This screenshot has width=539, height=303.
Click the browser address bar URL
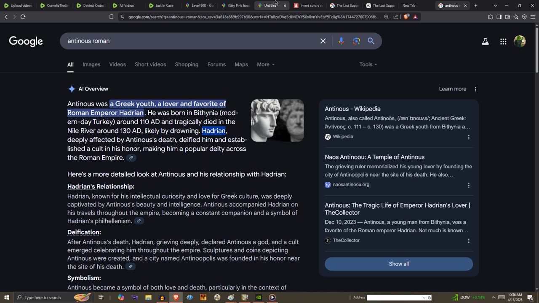(x=253, y=17)
